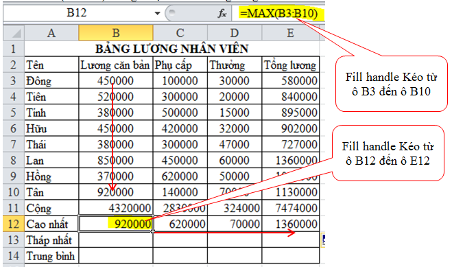Click cell with value 520000
Screen dimensions: 452x267
pos(116,97)
